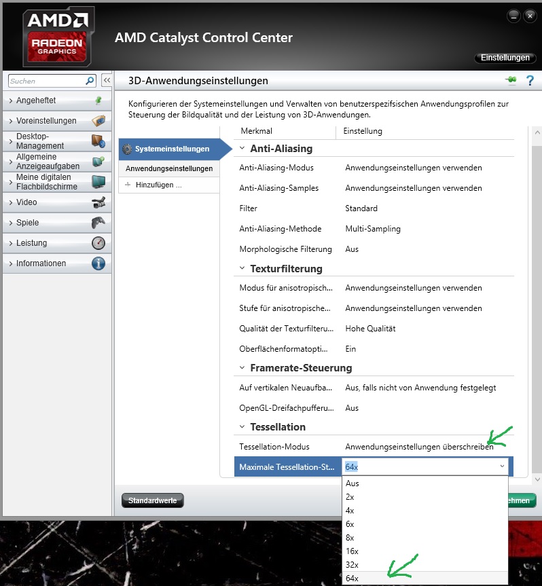Select Aus in the tessellation dropdown
542x586 pixels.
[x=425, y=483]
